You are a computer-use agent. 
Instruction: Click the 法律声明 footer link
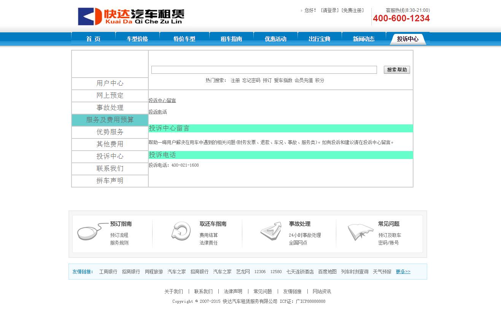coord(233,291)
